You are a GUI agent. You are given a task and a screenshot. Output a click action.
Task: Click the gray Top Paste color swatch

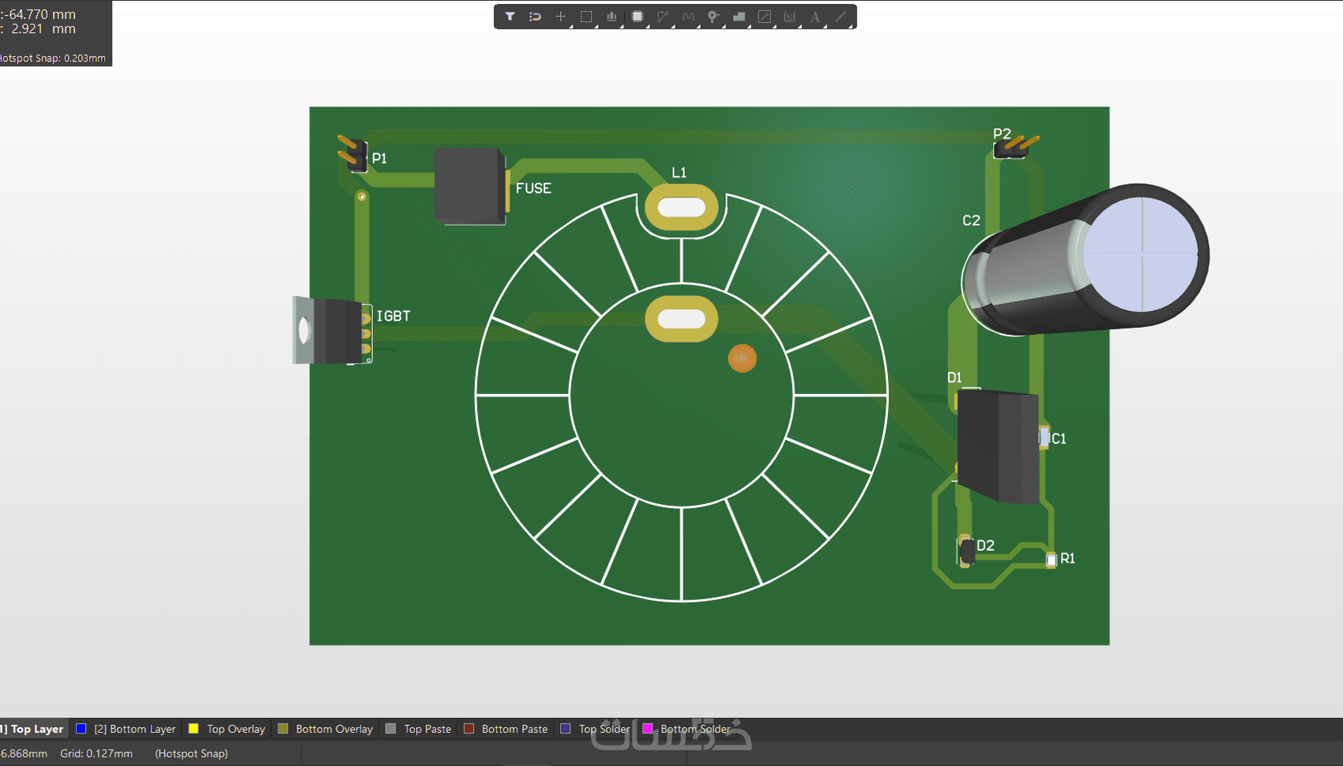pos(390,729)
